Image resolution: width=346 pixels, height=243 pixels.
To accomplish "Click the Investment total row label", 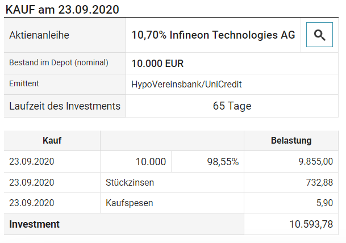I will (x=34, y=224).
